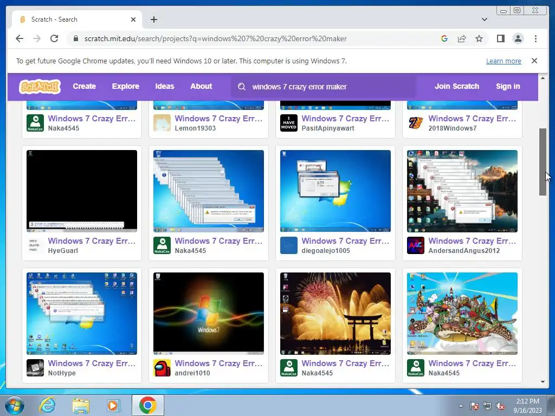This screenshot has height=416, width=555.
Task: Reload the page
Action: [54, 38]
